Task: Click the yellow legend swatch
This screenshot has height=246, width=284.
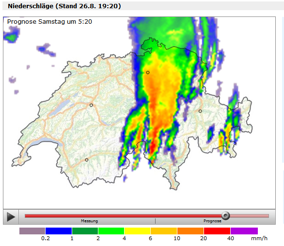Action: point(138,231)
